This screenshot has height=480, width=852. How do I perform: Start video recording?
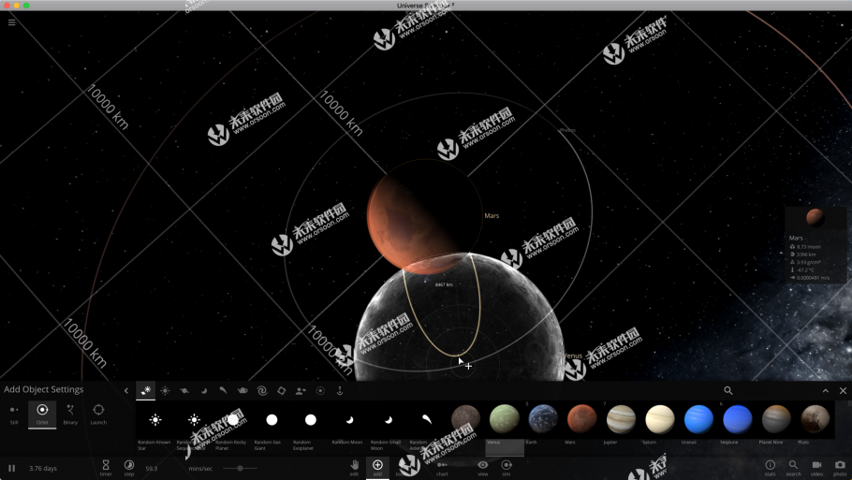pos(816,468)
